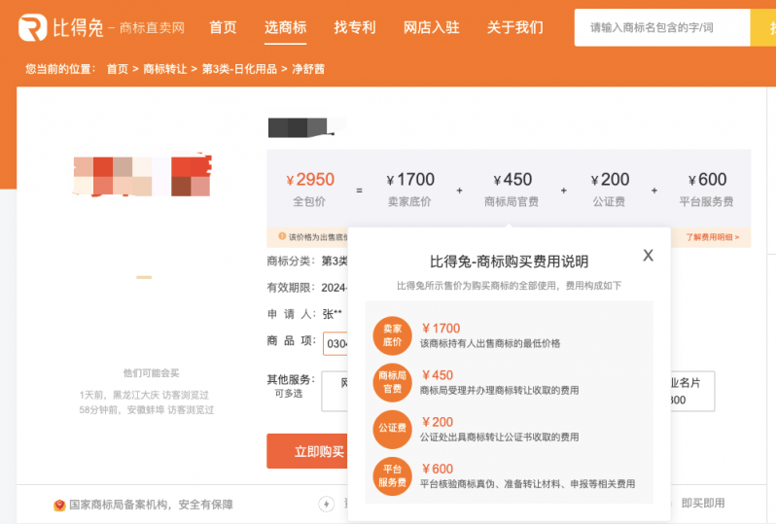
Task: Open the 首页 nav tab
Action: coord(223,27)
